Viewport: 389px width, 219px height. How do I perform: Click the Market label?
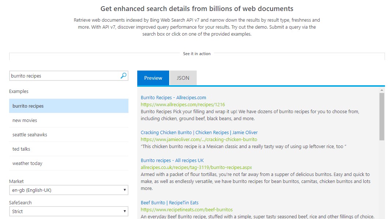17,181
